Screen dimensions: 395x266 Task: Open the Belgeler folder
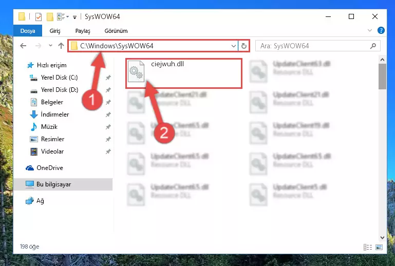click(52, 102)
